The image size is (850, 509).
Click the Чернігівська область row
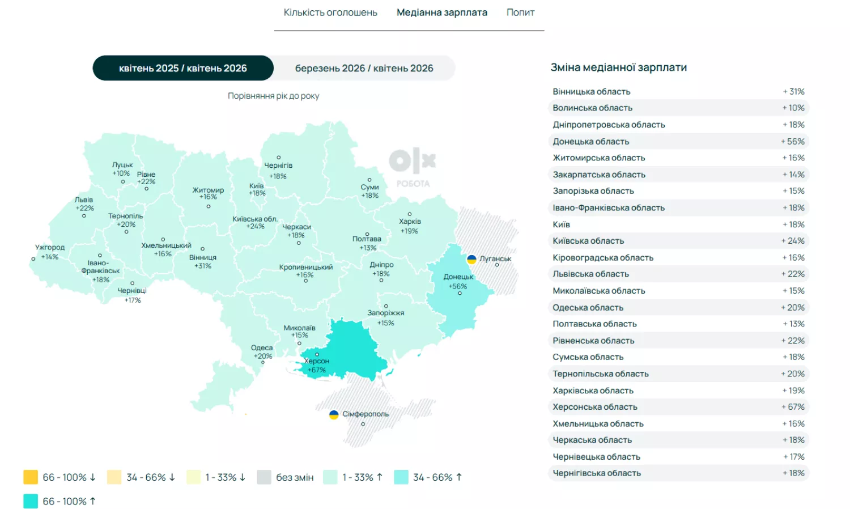(678, 473)
